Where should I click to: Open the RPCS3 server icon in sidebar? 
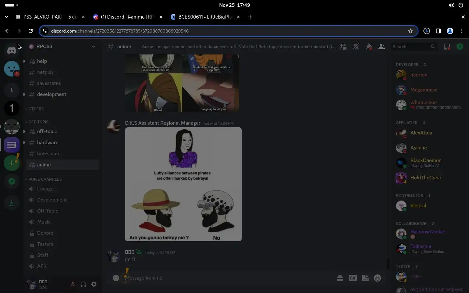(x=12, y=145)
